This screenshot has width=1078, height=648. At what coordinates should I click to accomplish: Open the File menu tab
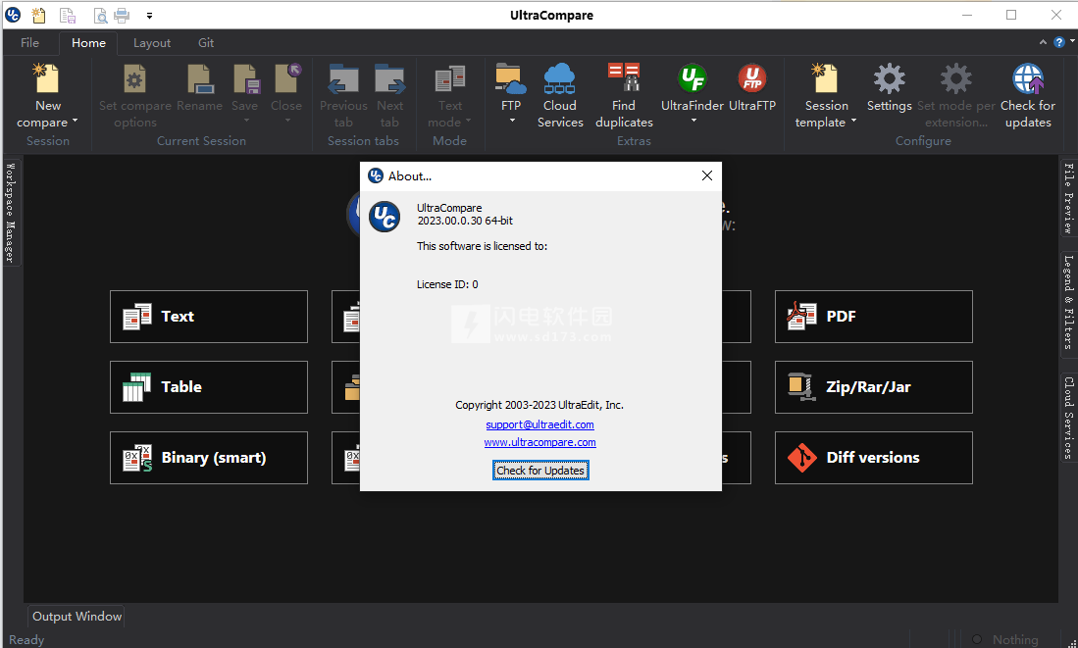29,42
